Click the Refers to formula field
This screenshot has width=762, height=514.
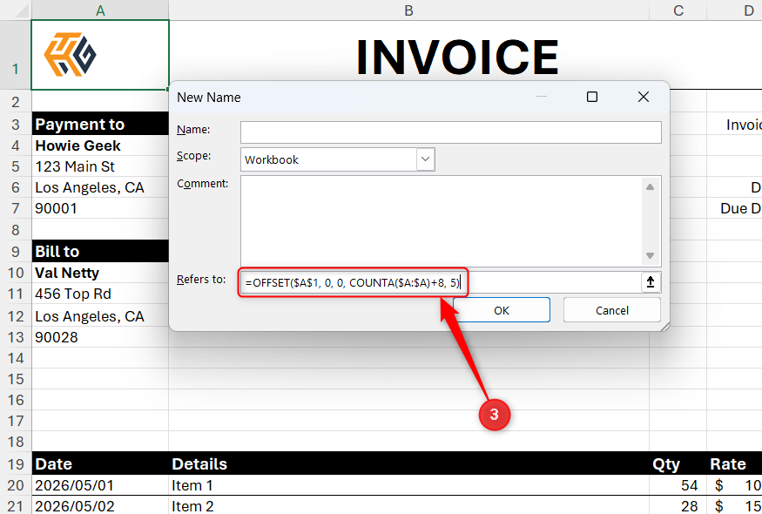click(x=440, y=282)
